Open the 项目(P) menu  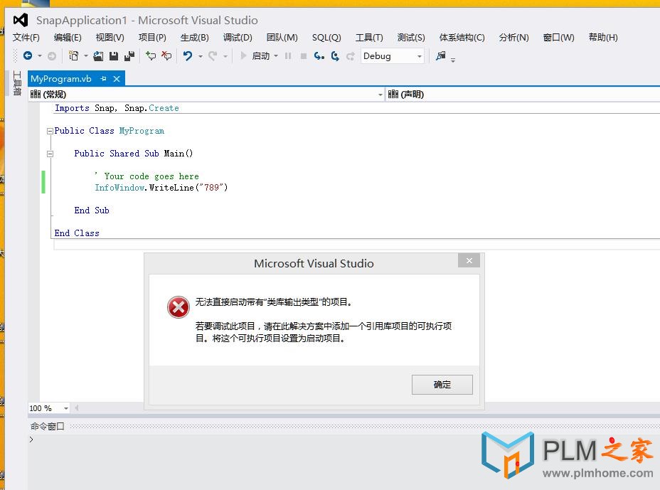click(x=152, y=38)
